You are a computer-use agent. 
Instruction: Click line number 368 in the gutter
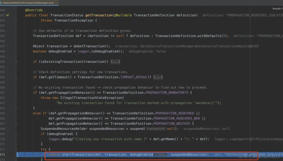[2, 129]
